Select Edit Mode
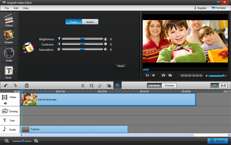231x145 pixels. coord(154,85)
